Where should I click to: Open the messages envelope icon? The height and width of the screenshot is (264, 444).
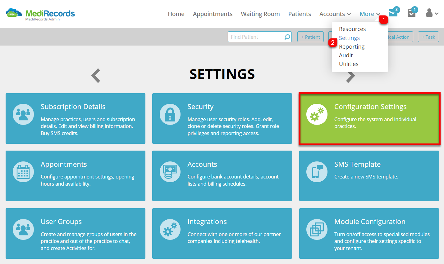[x=393, y=13]
